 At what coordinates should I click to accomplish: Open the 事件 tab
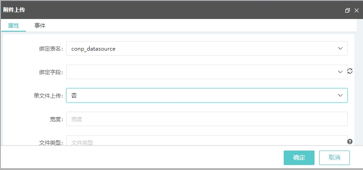click(x=40, y=25)
